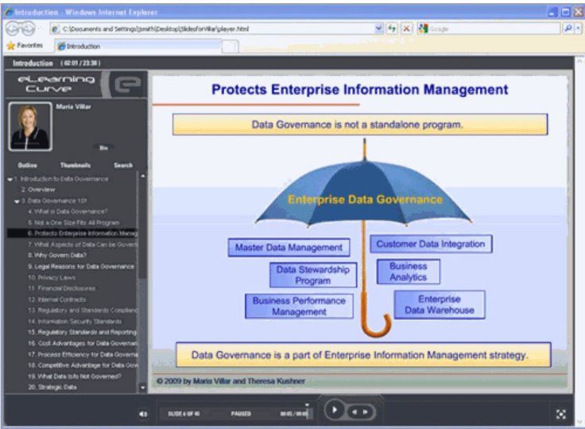Open slide 11 Financial Disclosures

pos(61,288)
